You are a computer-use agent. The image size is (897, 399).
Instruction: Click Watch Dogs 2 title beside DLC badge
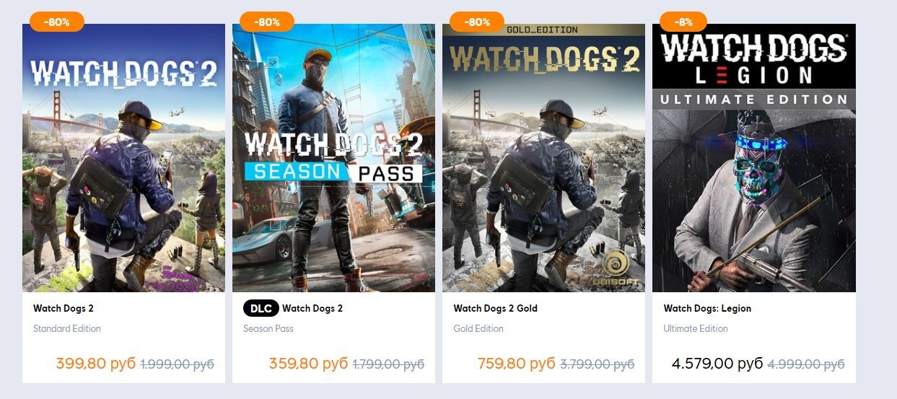pyautogui.click(x=312, y=308)
